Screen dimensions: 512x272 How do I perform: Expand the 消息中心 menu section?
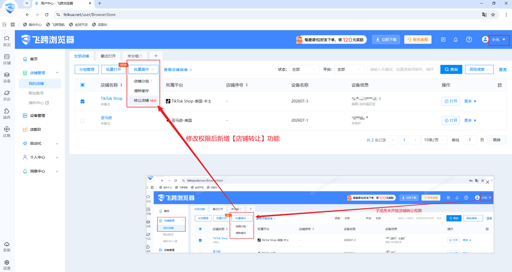[57, 171]
